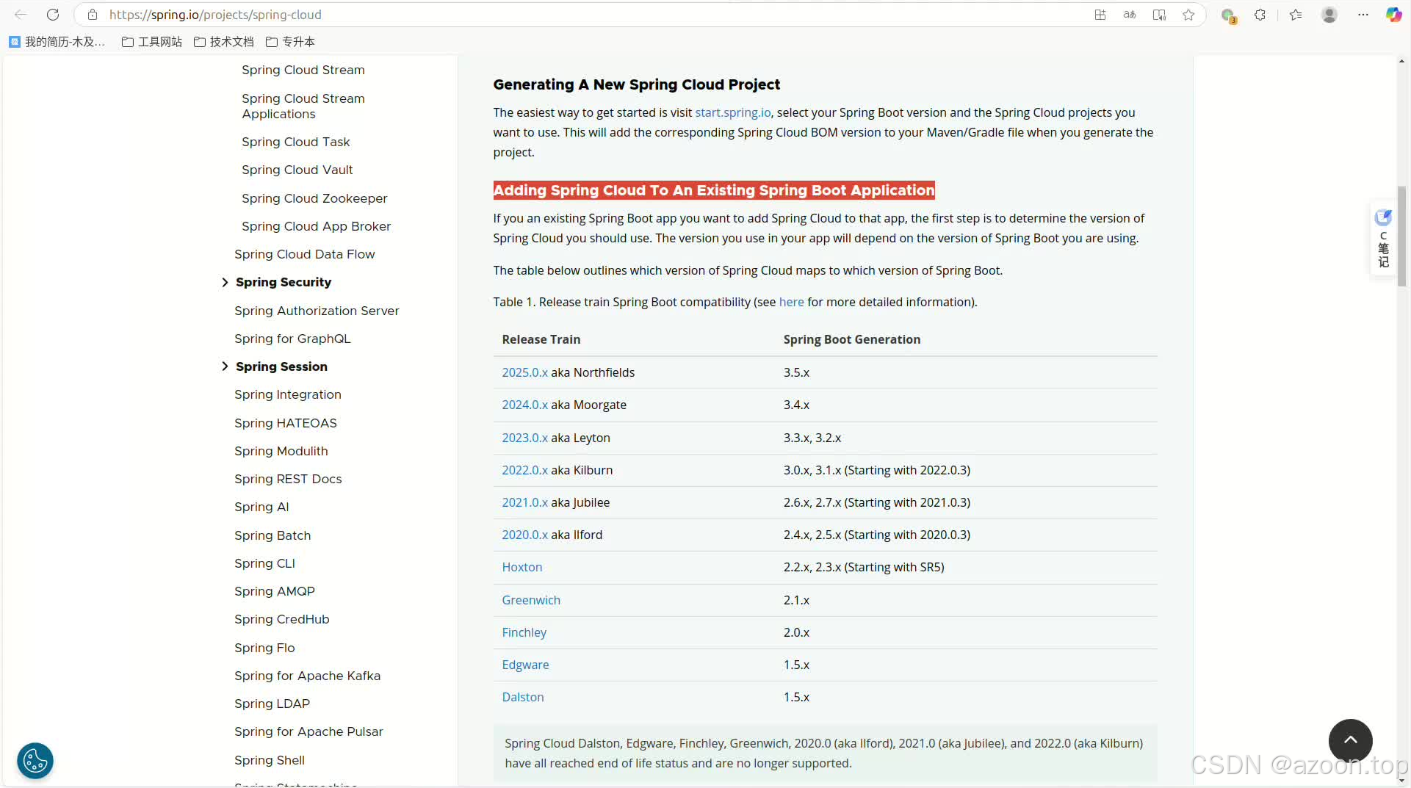Click the page vertical scrollbar thumb

click(x=1402, y=235)
